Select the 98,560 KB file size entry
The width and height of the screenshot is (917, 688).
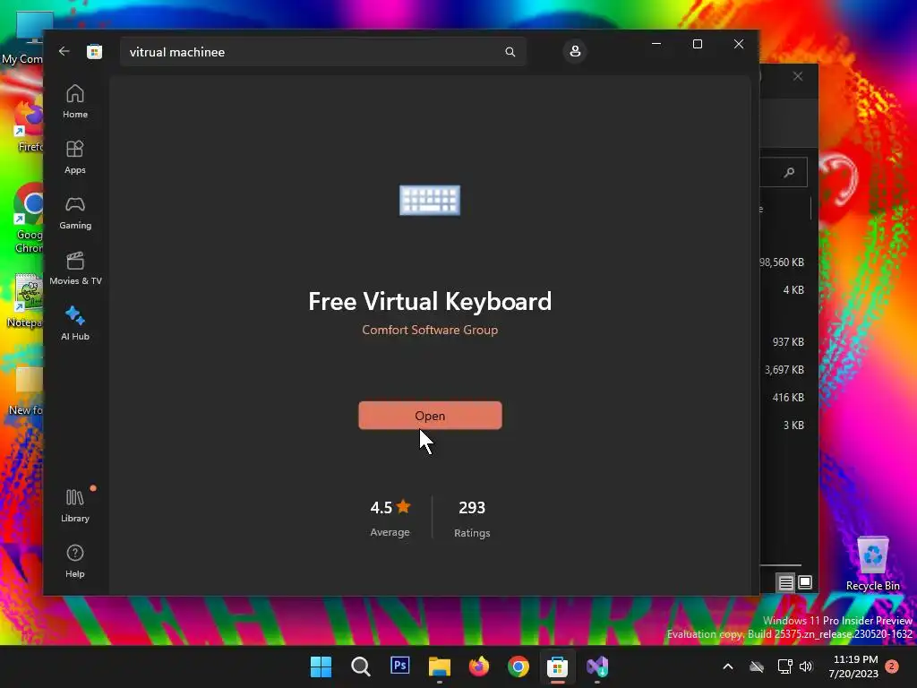(x=782, y=262)
